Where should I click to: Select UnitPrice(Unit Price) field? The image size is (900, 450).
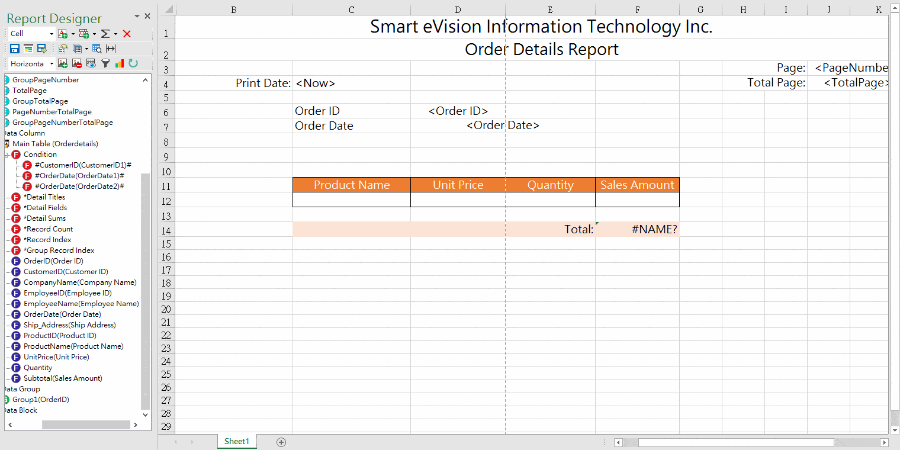tap(56, 357)
